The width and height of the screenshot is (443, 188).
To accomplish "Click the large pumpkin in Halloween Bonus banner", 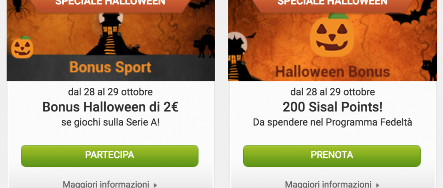I will pos(332,35).
